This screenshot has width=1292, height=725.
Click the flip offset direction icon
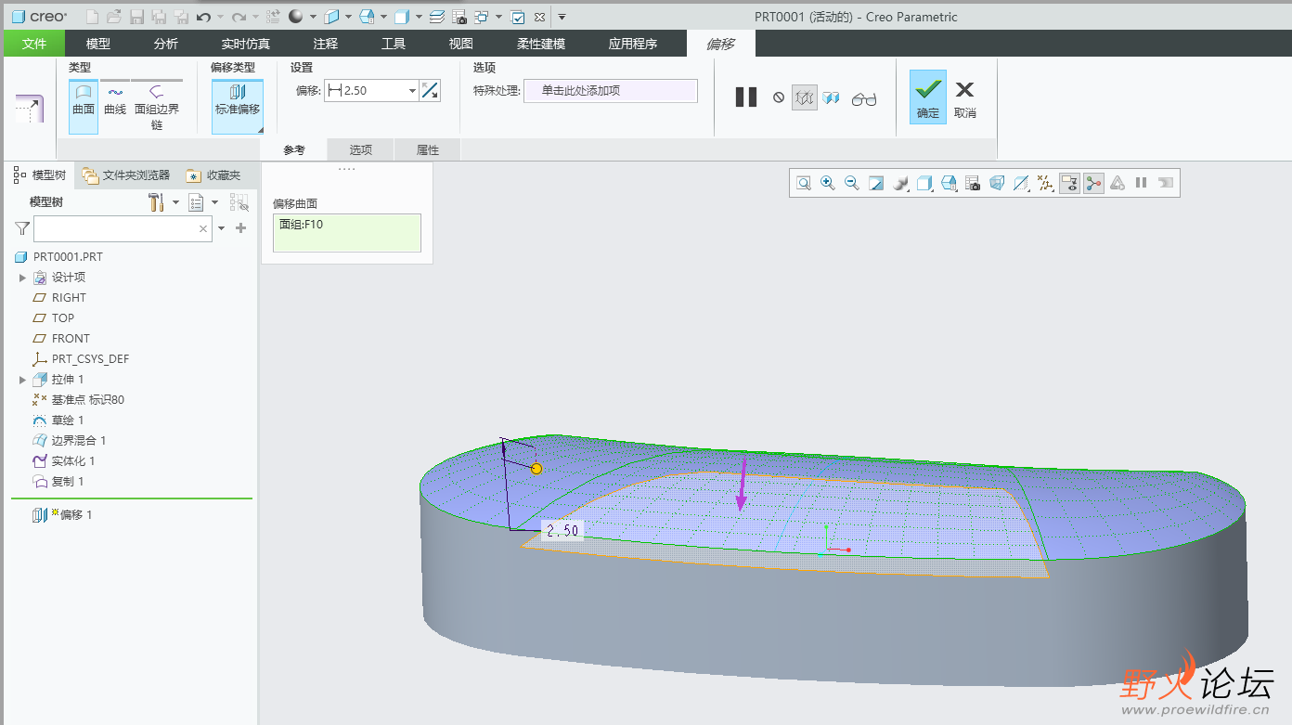[x=430, y=90]
